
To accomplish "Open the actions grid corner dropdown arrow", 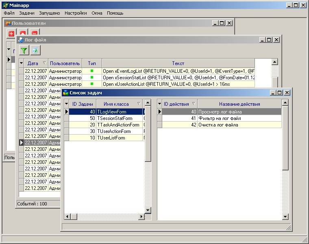I will [159, 104].
